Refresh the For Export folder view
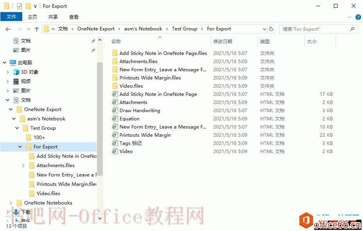The image size is (363, 231). tap(271, 29)
